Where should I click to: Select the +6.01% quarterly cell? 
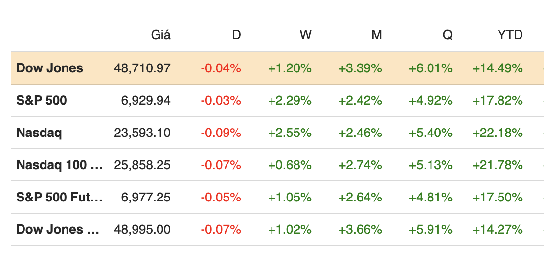[x=431, y=68]
